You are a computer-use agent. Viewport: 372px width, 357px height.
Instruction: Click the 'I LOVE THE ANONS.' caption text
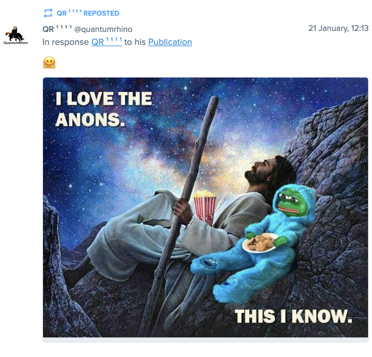click(x=104, y=109)
